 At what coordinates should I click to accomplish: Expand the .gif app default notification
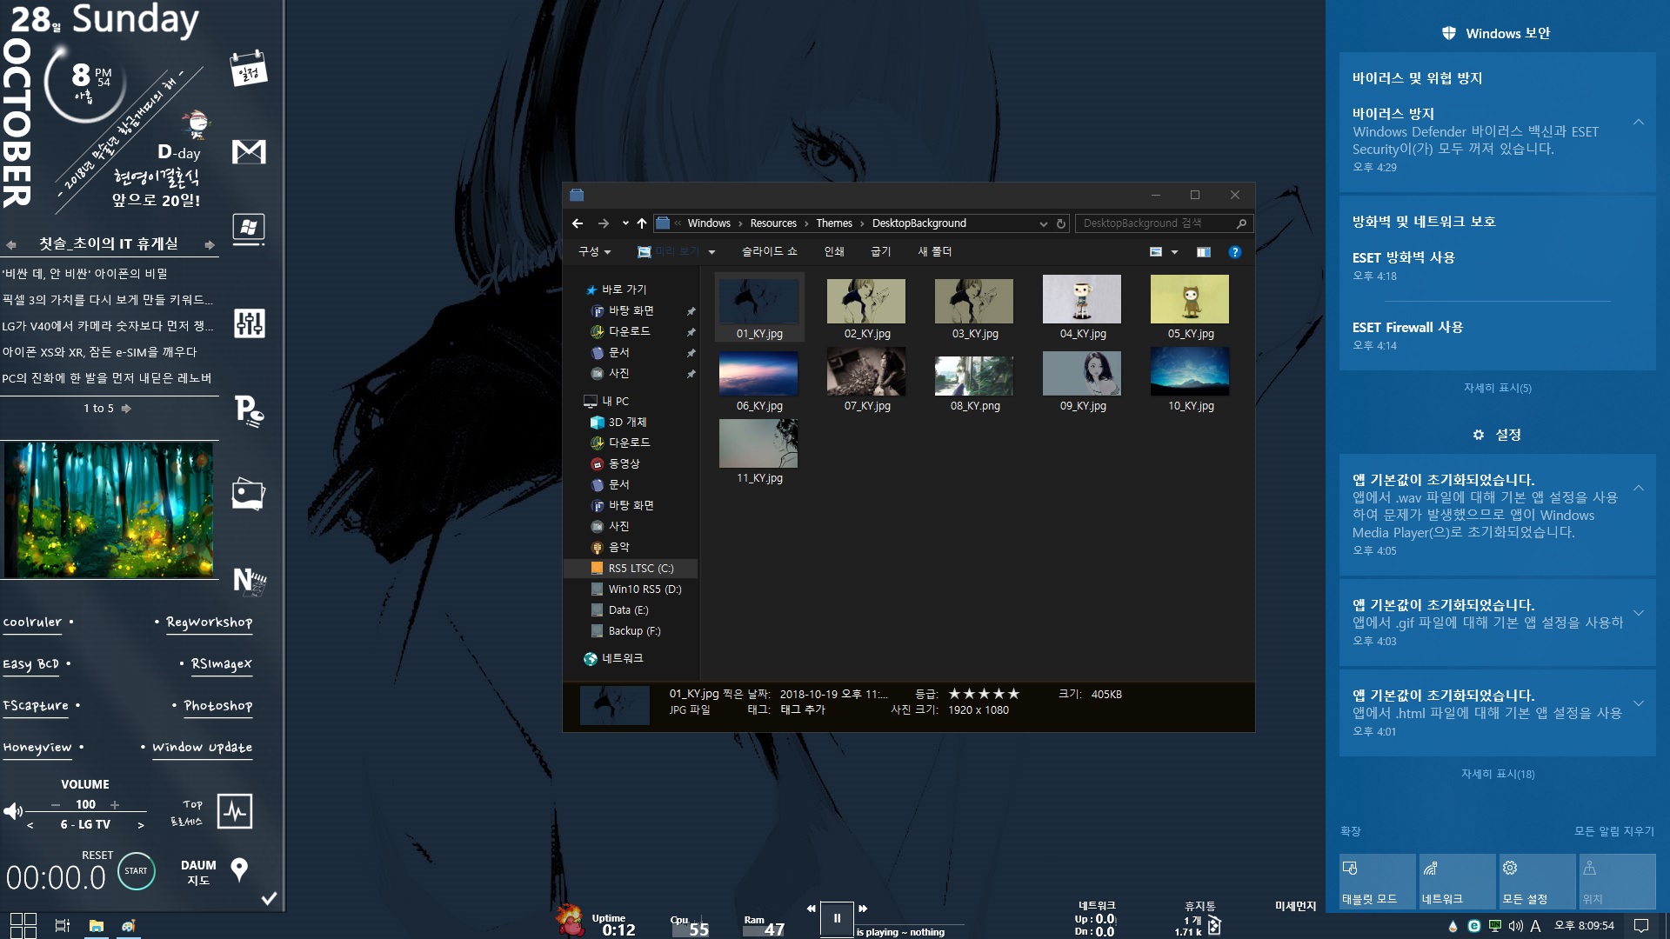1639,613
